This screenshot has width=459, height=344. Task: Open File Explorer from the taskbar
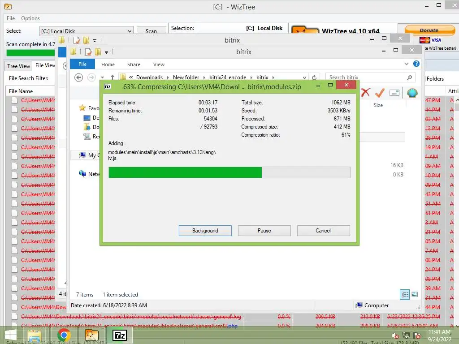tap(35, 335)
